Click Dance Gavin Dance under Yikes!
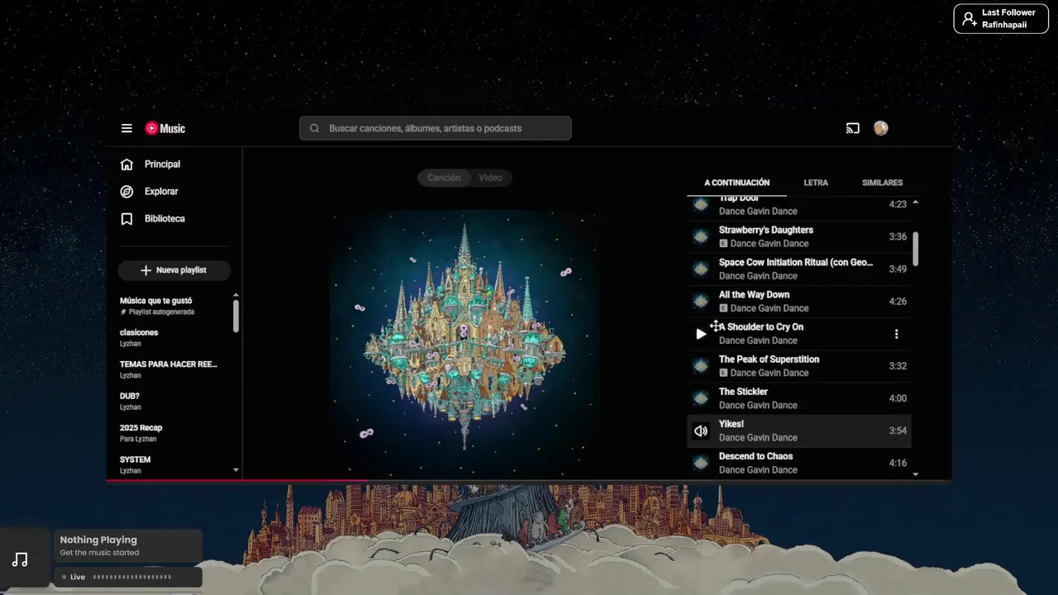Screen dimensions: 1058x595 (x=758, y=437)
